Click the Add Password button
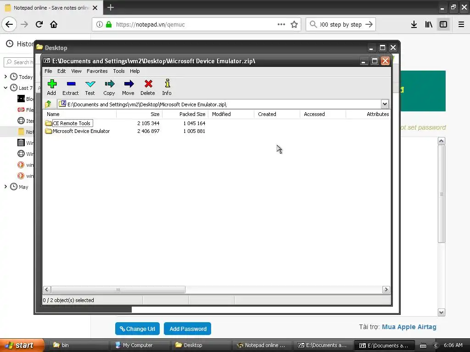Viewport: 470px width, 352px height. (x=188, y=329)
